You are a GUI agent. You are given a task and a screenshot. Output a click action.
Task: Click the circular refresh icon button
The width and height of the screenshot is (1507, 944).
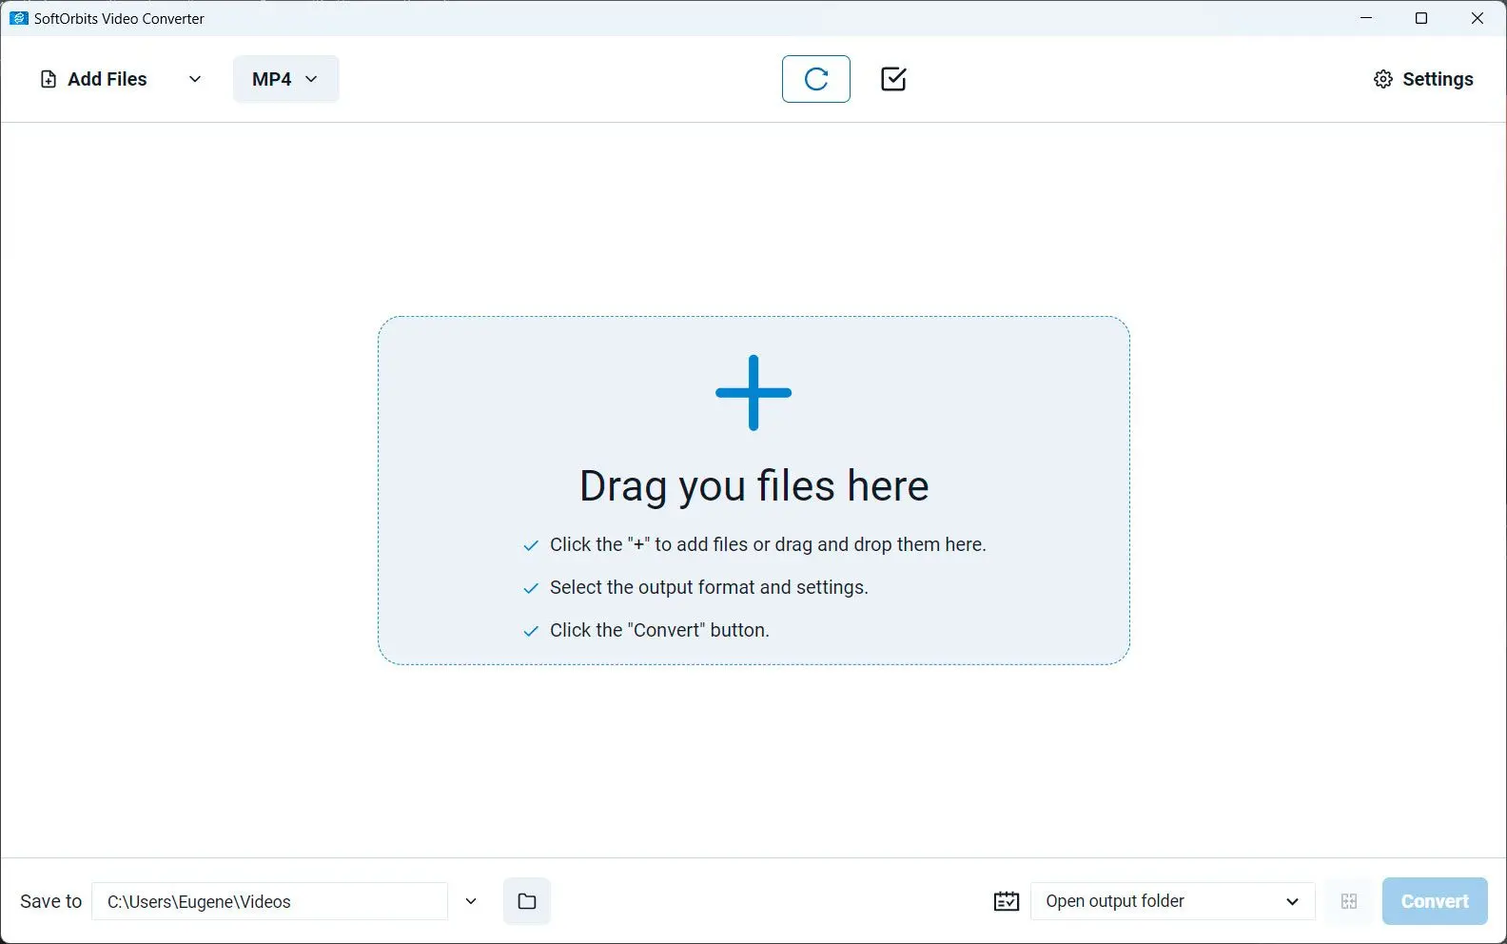click(x=816, y=79)
